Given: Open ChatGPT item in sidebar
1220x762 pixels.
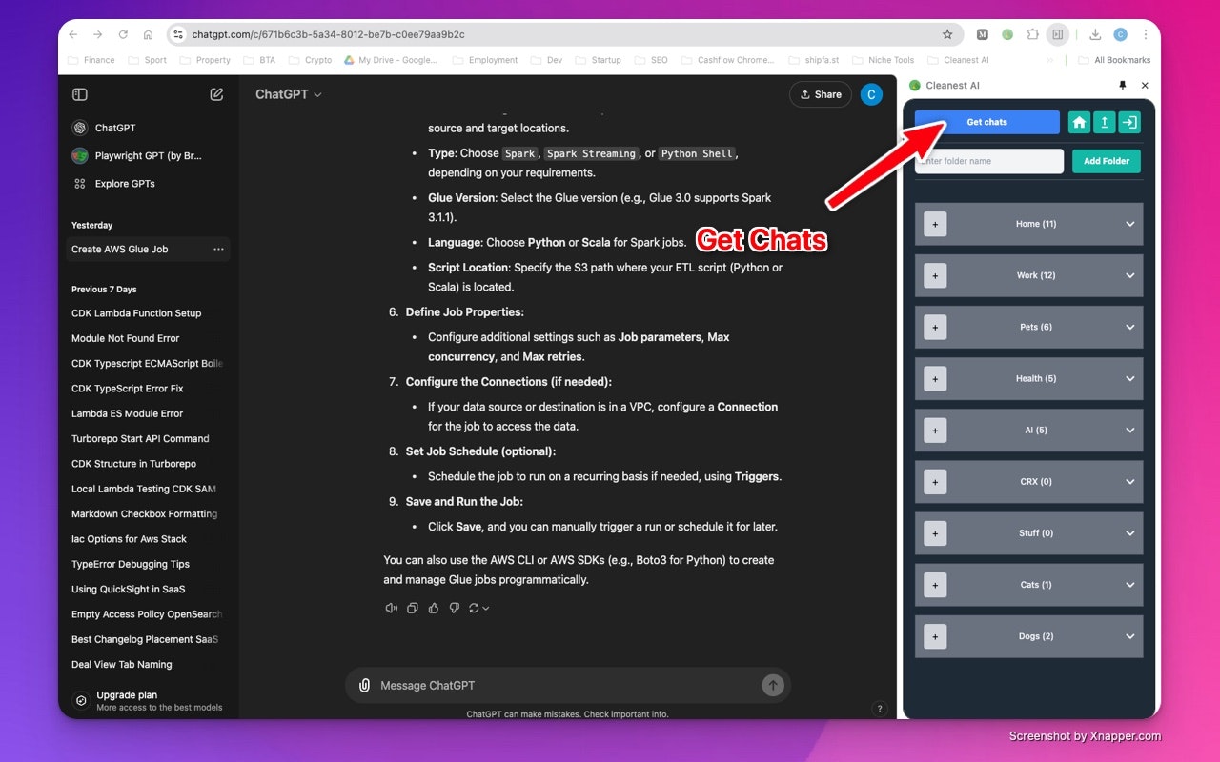Looking at the screenshot, I should pos(104,128).
